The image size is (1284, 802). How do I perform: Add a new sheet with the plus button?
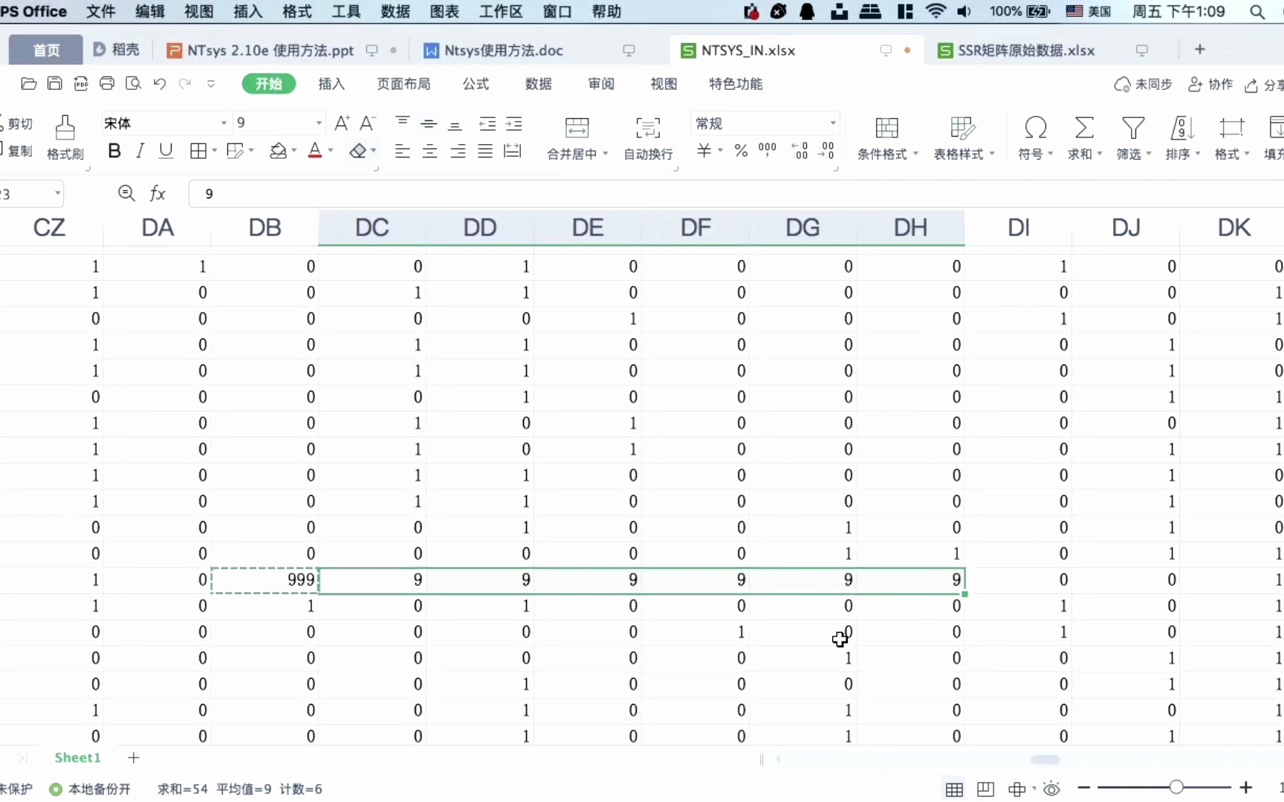pos(134,757)
